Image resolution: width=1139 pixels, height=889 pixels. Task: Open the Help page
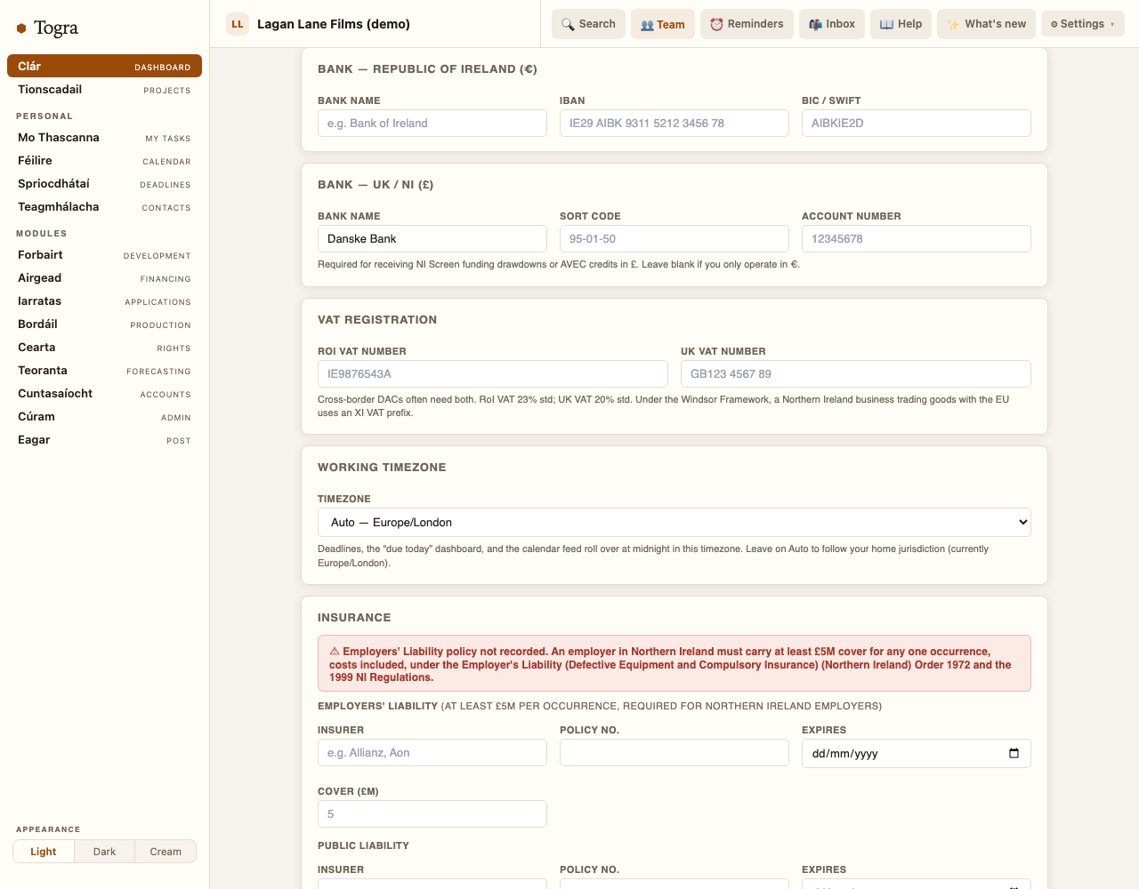tap(901, 24)
